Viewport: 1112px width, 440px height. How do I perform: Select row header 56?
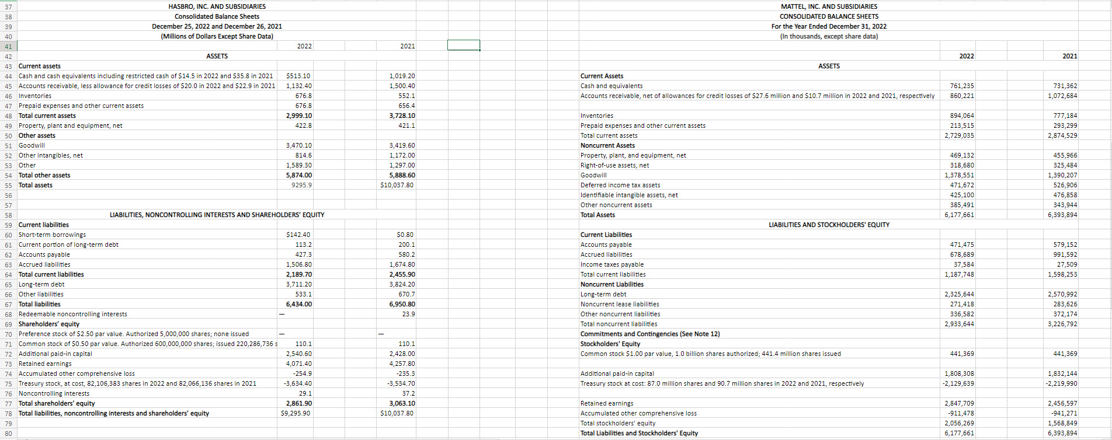pyautogui.click(x=8, y=195)
